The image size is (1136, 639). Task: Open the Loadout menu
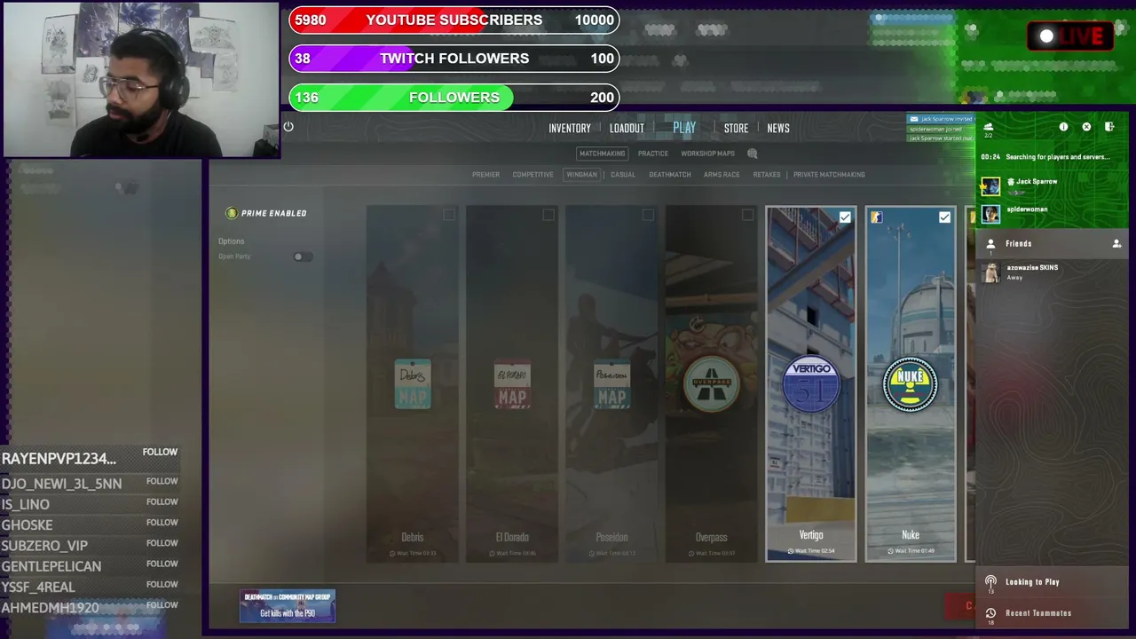627,129
